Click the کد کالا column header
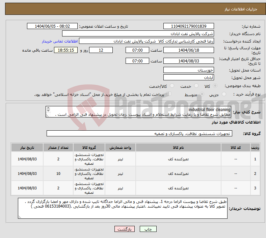The image size is (266, 238). tap(236, 148)
